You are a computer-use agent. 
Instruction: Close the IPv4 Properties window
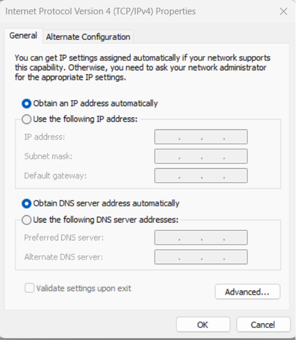(x=284, y=11)
